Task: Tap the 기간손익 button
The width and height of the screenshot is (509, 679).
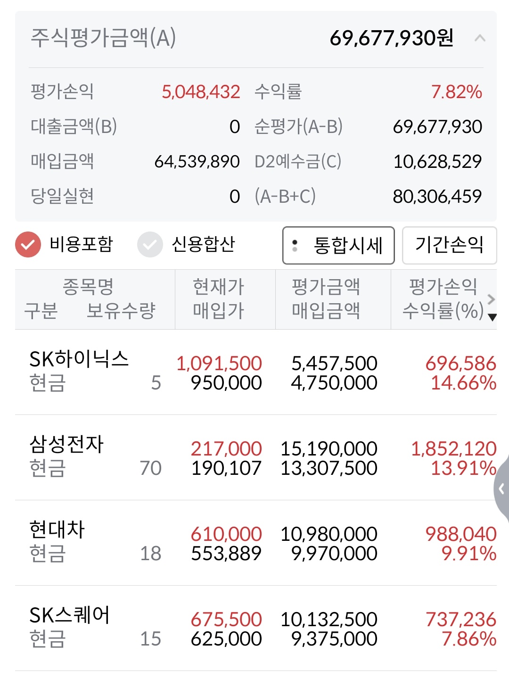Action: coord(449,245)
